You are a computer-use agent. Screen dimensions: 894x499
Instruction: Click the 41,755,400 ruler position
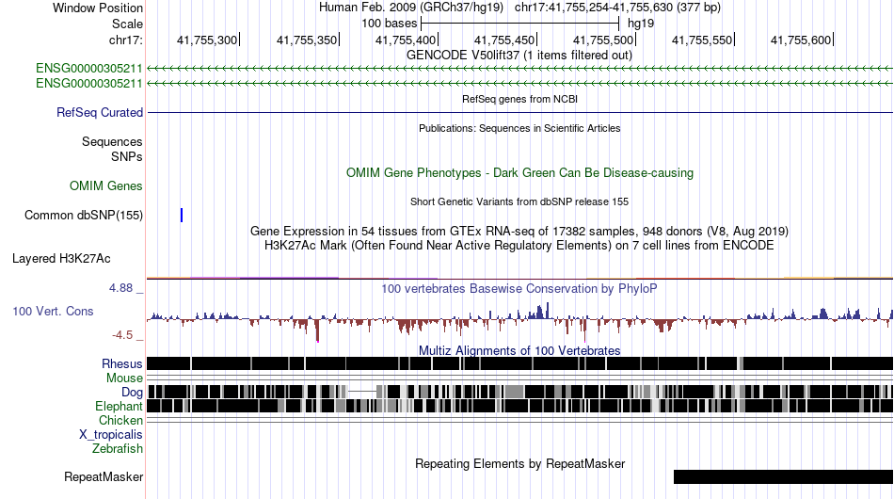pyautogui.click(x=406, y=40)
